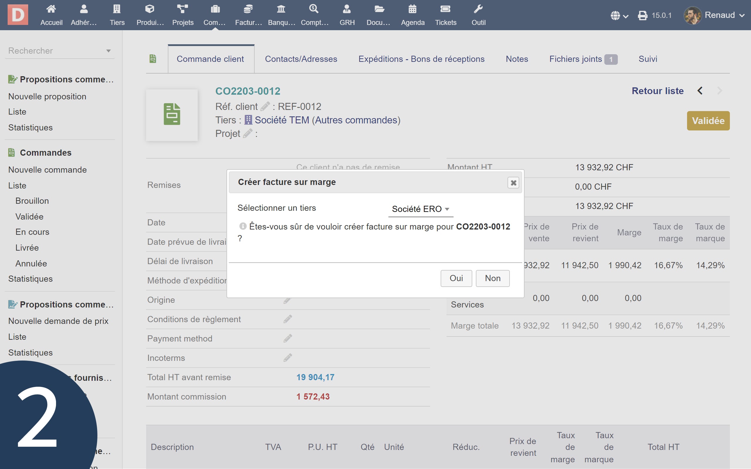Viewport: 751px width, 469px height.
Task: Open the Société ERO tiers dropdown
Action: coord(420,209)
